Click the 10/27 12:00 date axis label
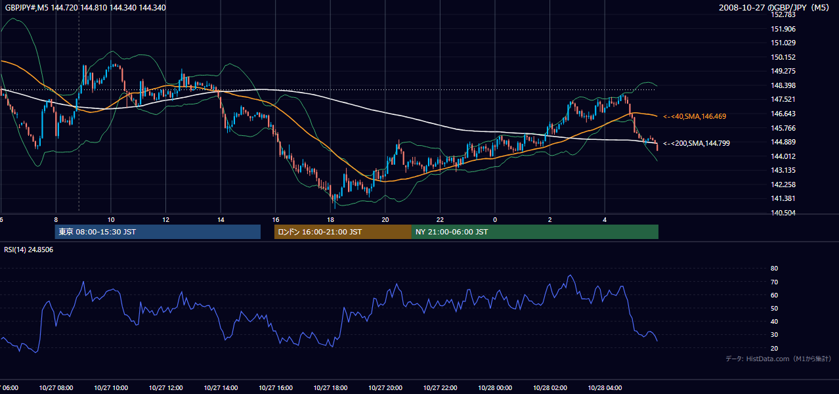 tap(165, 388)
